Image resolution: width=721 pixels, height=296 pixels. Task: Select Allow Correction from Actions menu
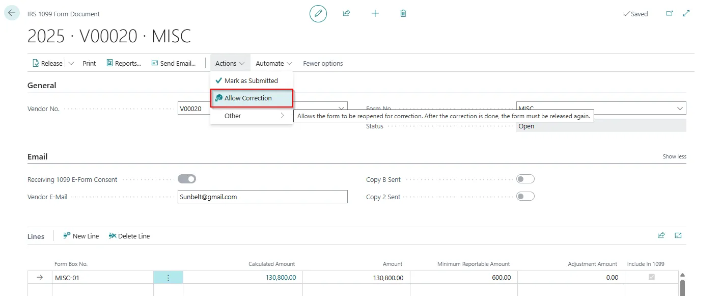(248, 98)
